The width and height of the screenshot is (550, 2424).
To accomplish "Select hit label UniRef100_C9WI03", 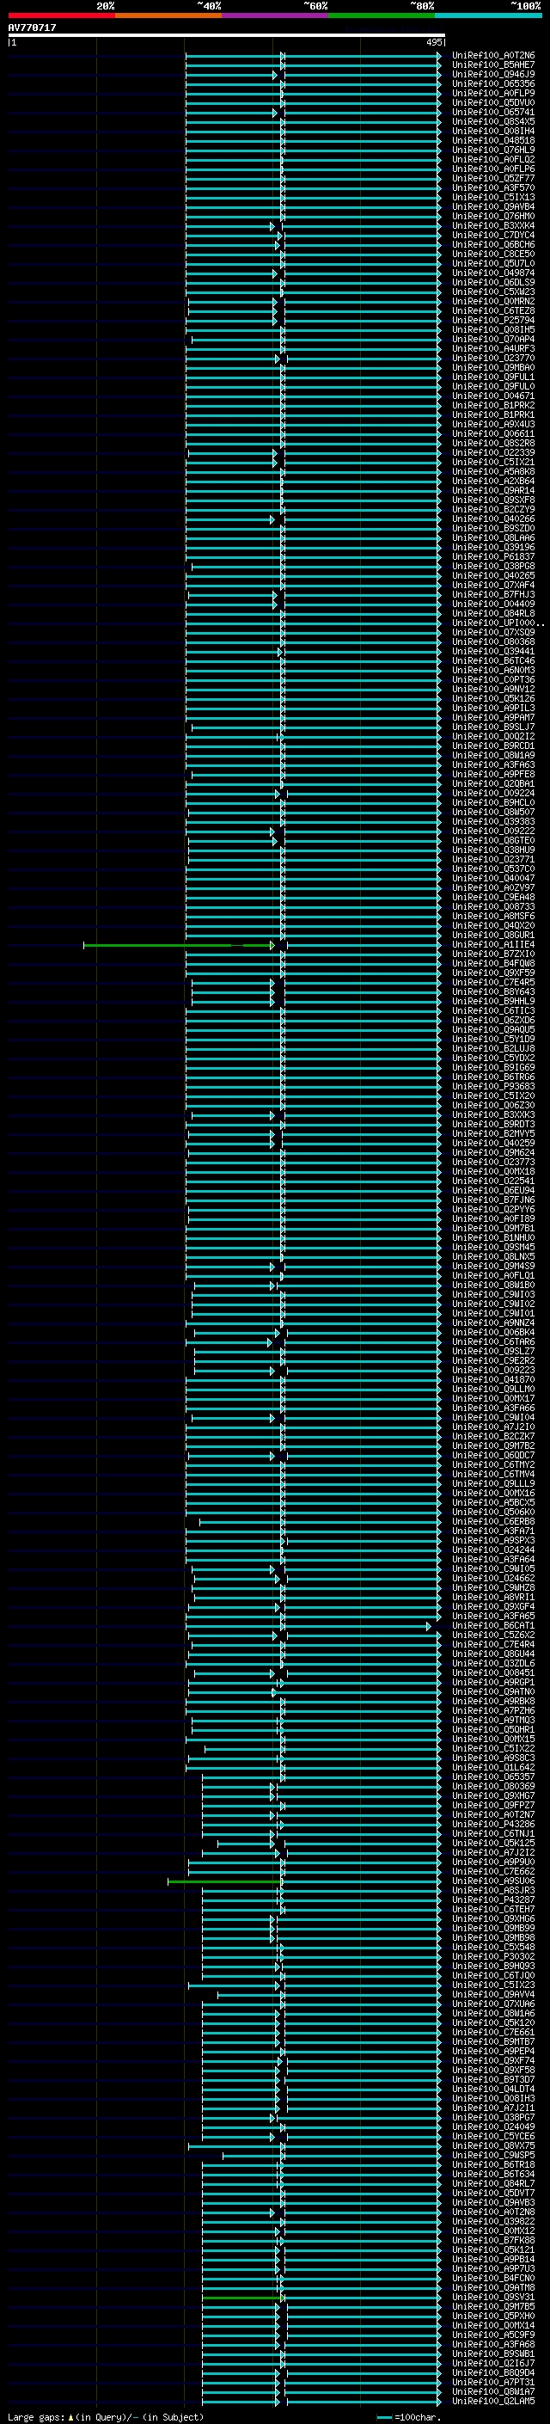I will 493,1295.
